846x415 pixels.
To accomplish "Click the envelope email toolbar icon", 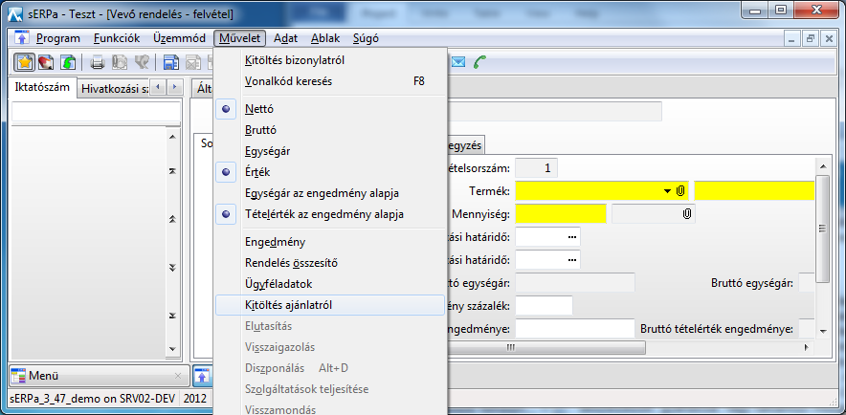I will 458,63.
